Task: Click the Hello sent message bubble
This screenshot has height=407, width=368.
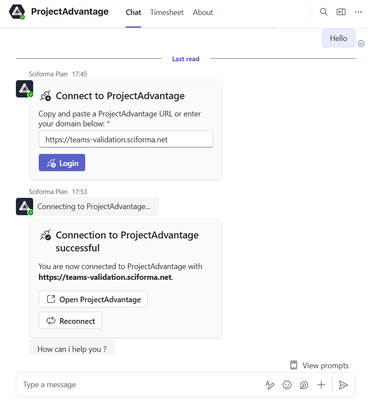Action: [338, 38]
